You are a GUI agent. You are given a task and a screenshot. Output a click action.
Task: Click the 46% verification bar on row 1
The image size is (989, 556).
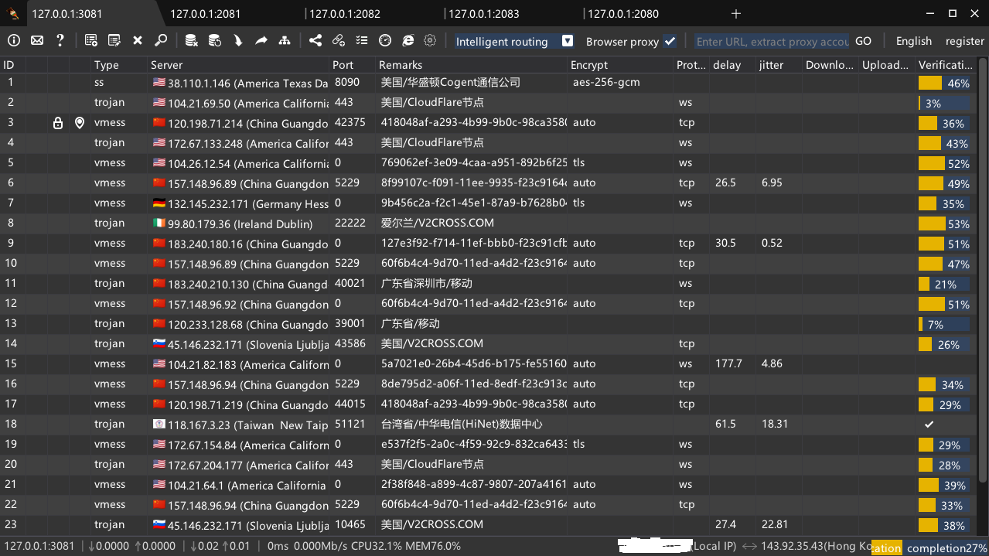943,83
